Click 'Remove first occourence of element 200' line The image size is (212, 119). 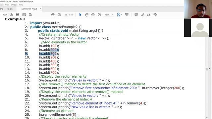[x=112, y=88]
